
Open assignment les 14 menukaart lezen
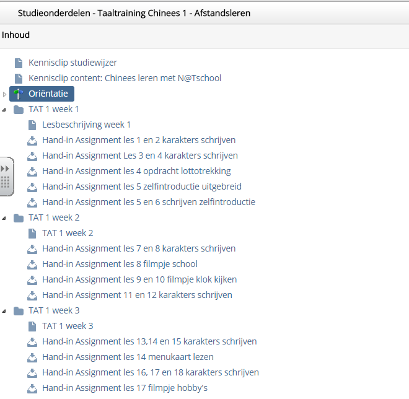click(x=128, y=357)
